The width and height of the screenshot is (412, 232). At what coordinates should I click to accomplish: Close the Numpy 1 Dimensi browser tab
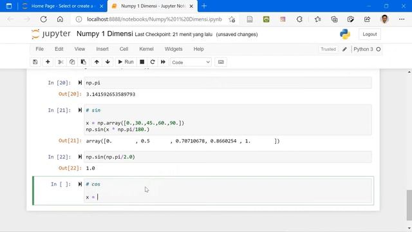pos(191,6)
